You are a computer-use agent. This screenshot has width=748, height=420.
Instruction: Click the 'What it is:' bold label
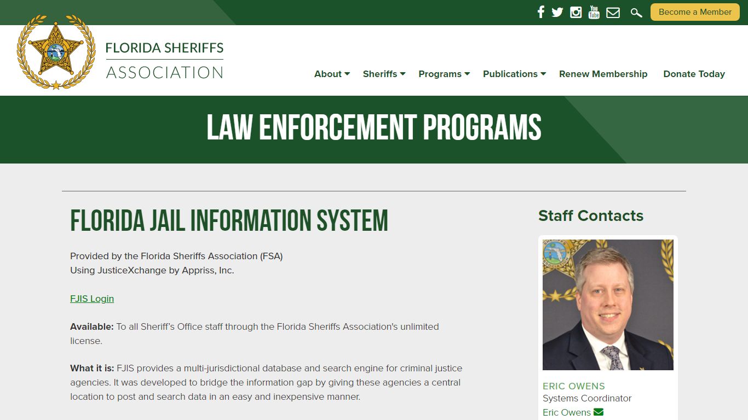92,368
